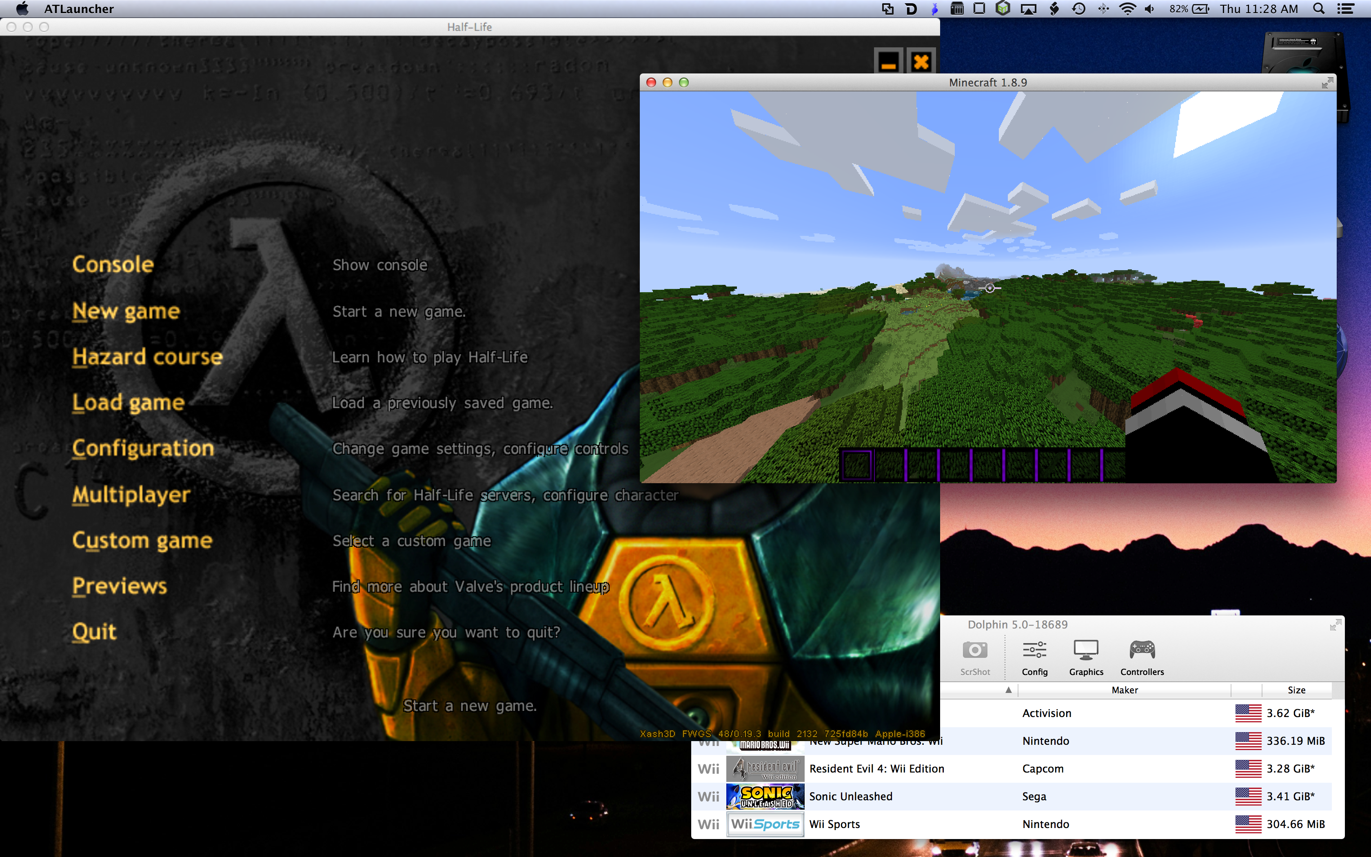Click the 3.62 GiB* size value
Viewport: 1371px width, 857px height.
click(1291, 713)
